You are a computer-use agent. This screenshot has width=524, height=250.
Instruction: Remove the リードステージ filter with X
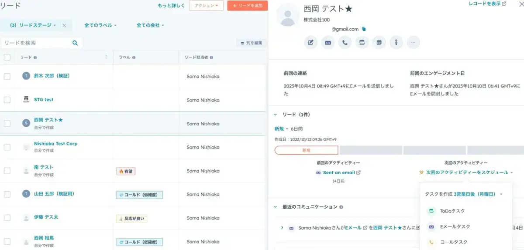(x=64, y=25)
